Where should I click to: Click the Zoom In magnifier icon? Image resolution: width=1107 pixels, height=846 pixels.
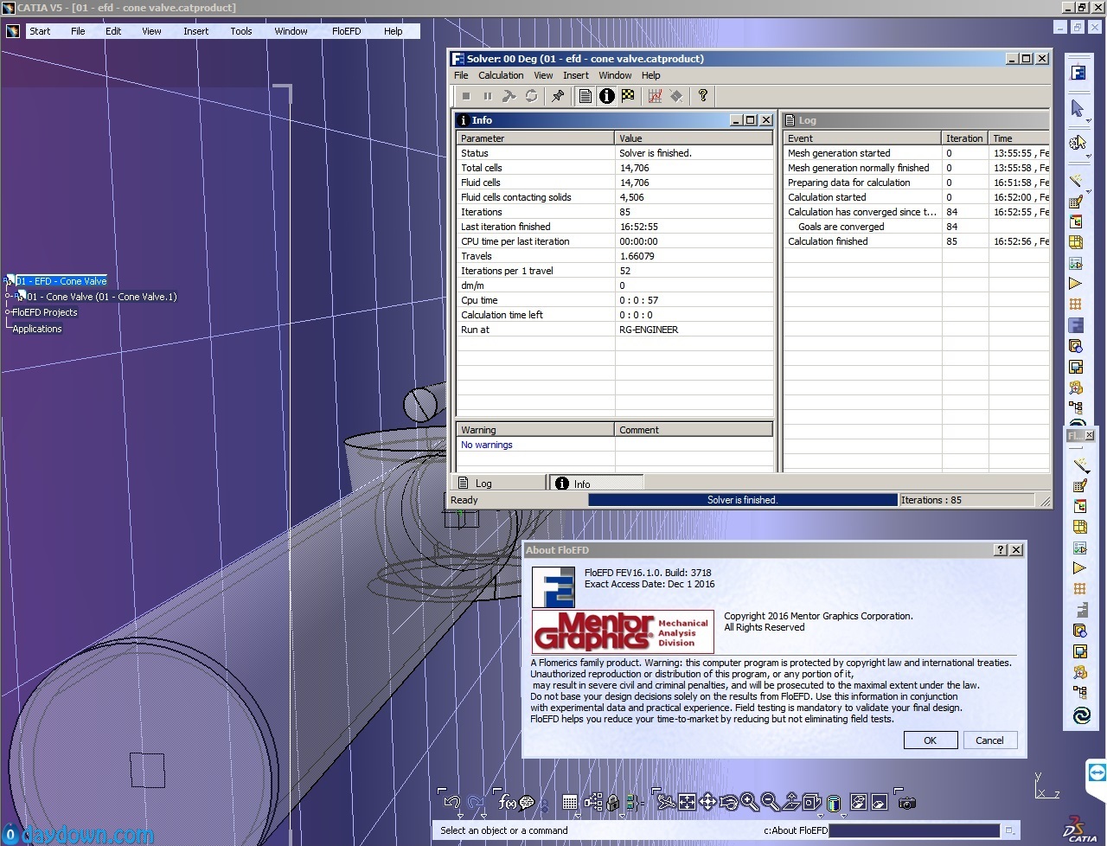(749, 803)
